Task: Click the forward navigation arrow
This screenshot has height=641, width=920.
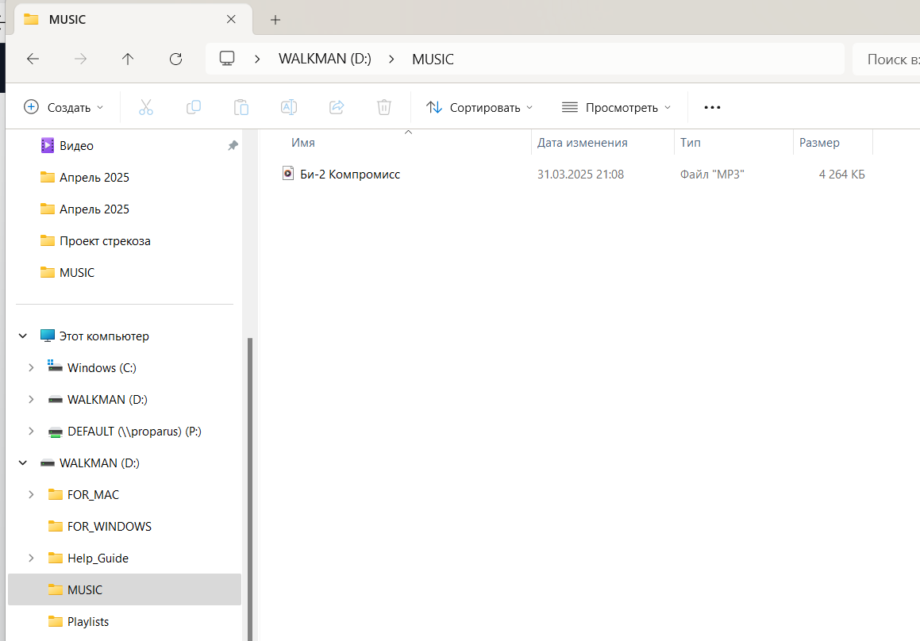Action: (80, 59)
